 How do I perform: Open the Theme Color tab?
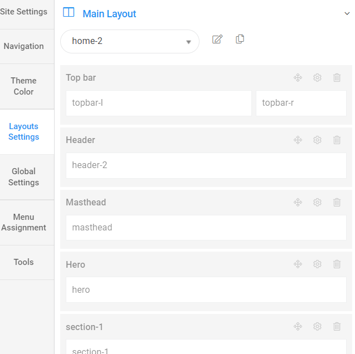click(x=24, y=86)
